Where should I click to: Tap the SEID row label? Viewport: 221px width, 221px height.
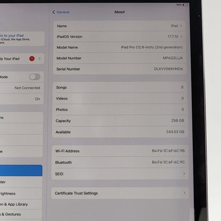coord(59,174)
